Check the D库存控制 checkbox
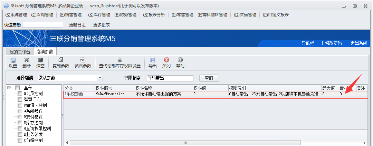The image size is (373, 146). click(x=20, y=123)
